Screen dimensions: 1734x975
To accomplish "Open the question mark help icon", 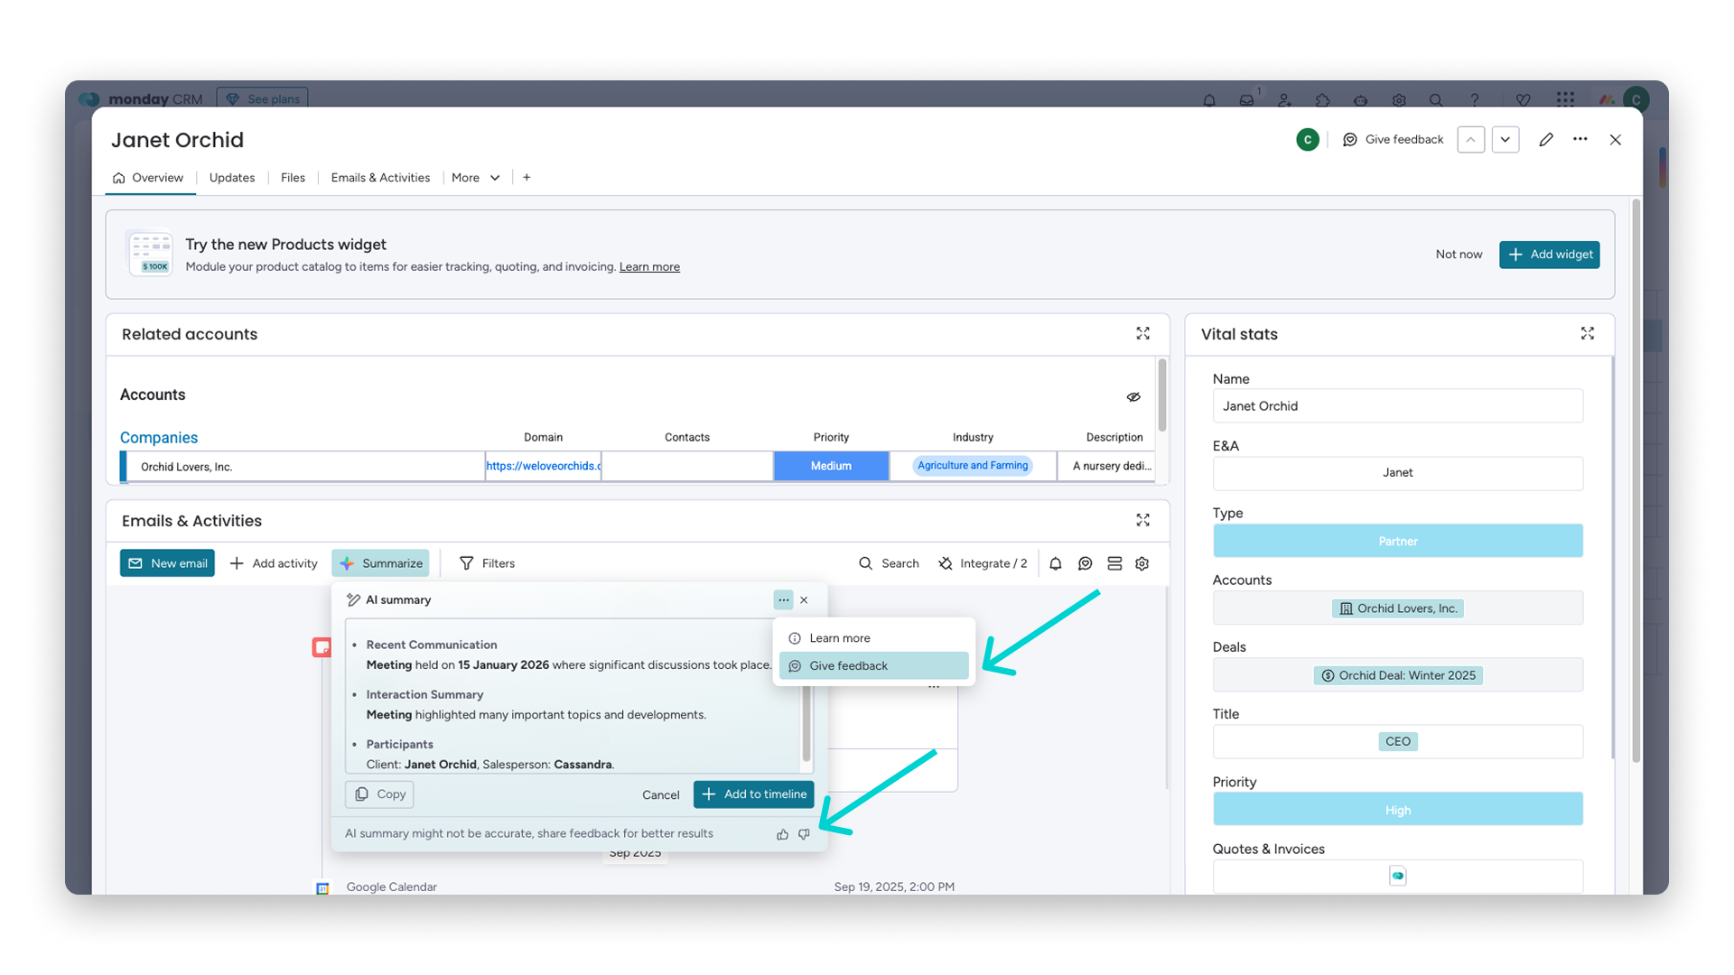I will [1475, 100].
